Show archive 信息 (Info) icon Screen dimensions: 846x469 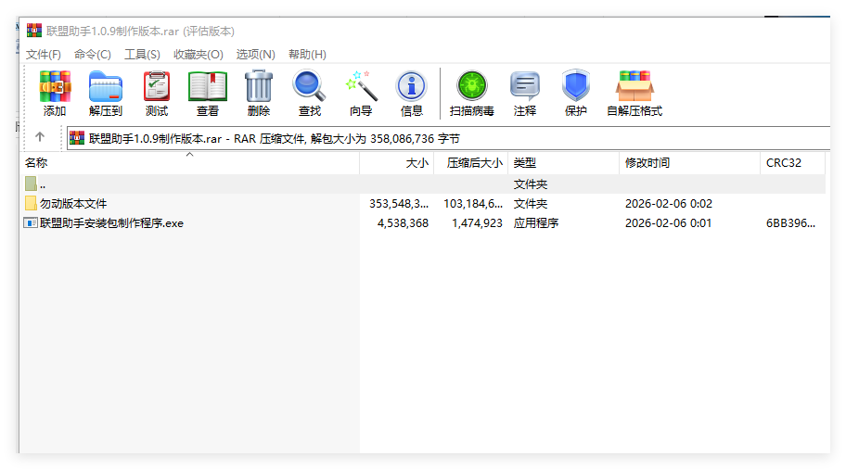point(412,86)
